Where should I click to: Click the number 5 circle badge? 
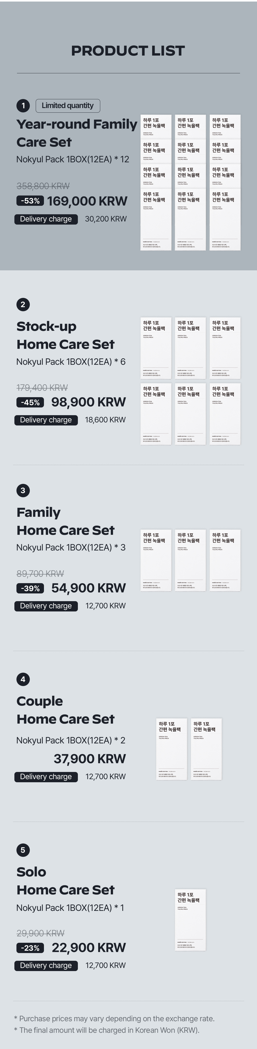[x=23, y=850]
